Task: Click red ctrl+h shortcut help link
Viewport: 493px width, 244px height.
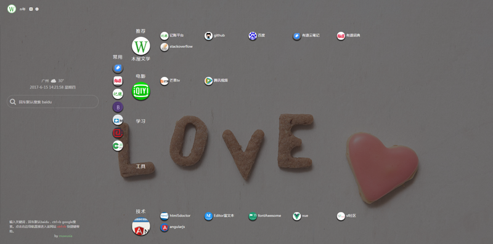Action: (62, 226)
